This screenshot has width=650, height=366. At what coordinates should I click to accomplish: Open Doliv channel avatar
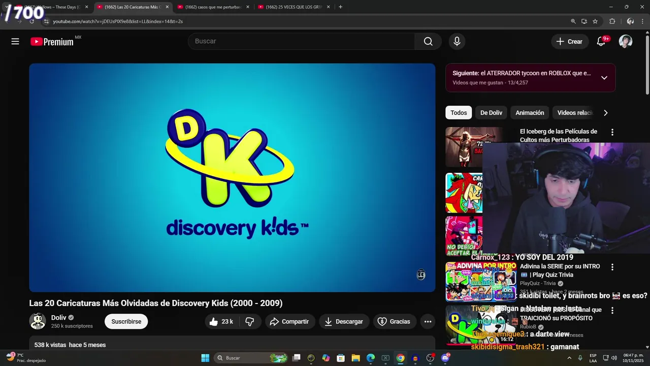[x=38, y=321]
